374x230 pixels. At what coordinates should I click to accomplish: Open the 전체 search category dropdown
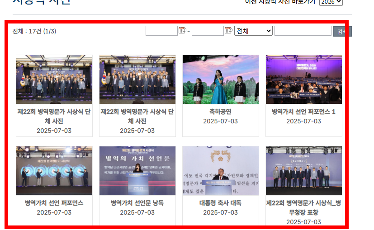pyautogui.click(x=253, y=31)
